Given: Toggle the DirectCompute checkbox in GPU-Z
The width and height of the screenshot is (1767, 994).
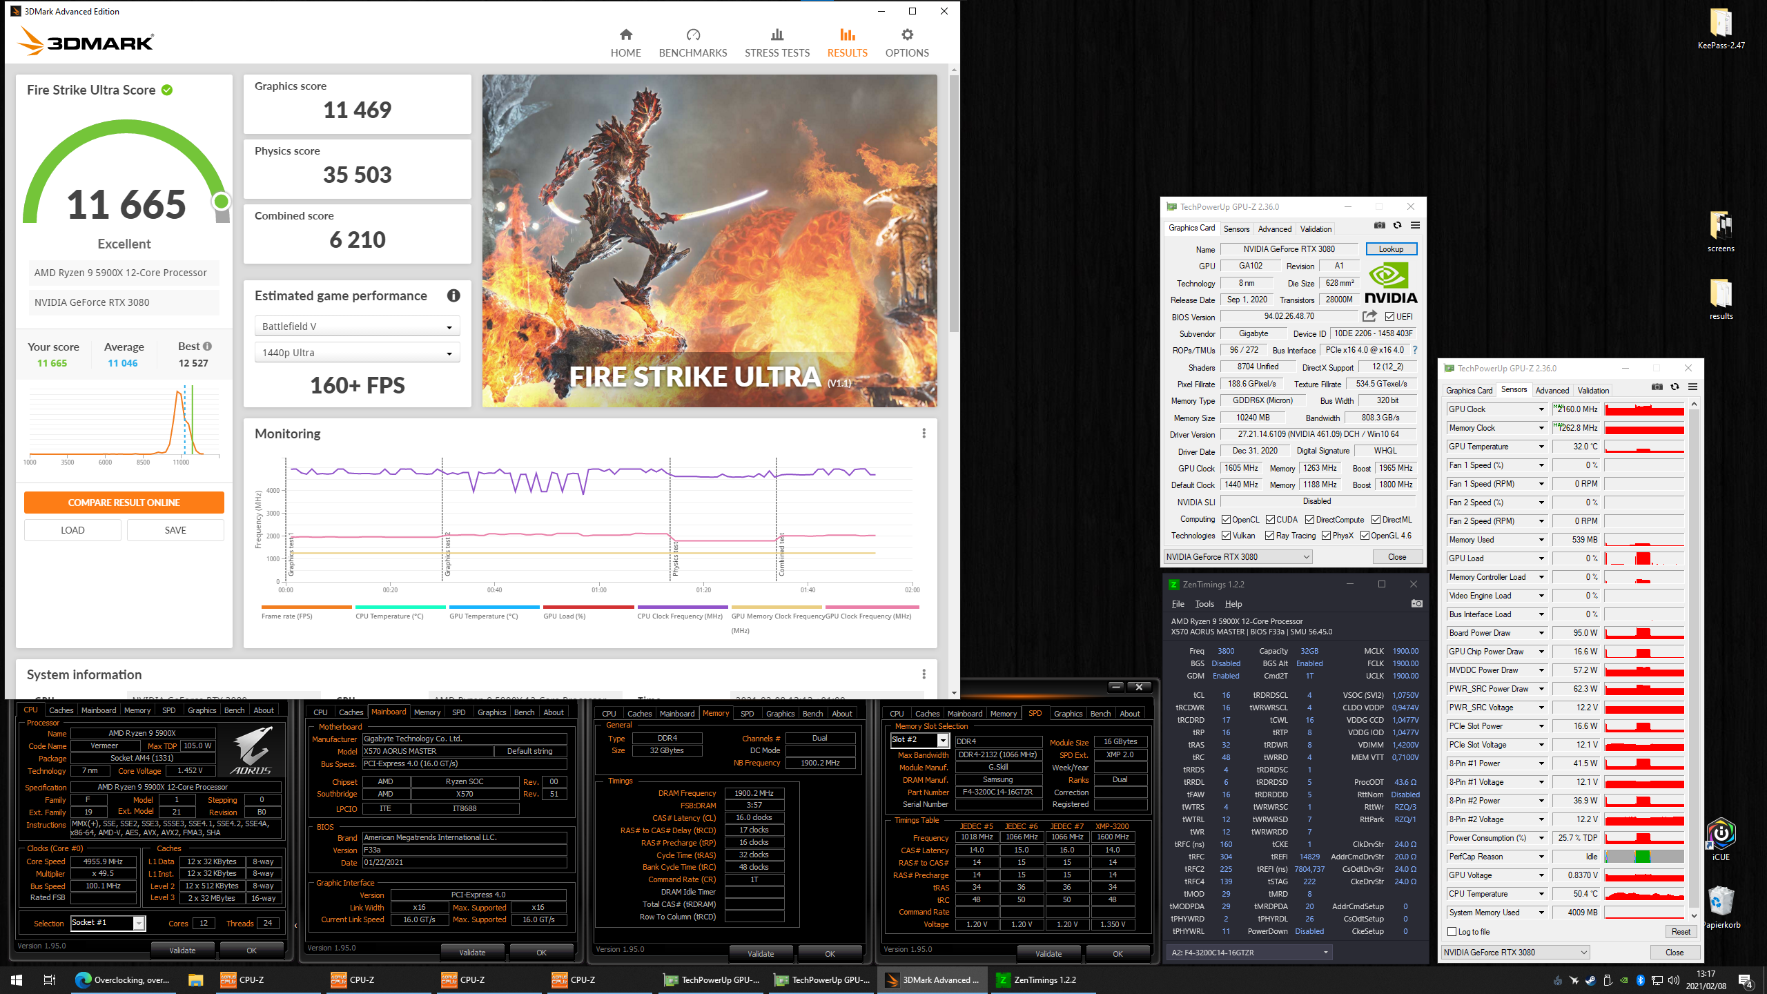Looking at the screenshot, I should click(1309, 520).
